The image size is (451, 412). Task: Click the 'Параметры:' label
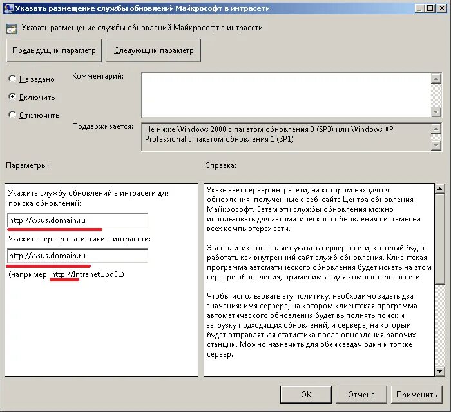(x=27, y=165)
